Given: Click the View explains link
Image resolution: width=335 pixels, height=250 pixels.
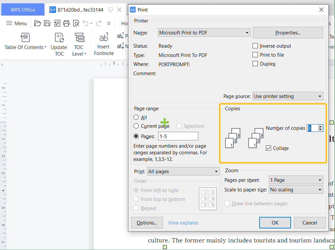Looking at the screenshot, I should point(183,223).
